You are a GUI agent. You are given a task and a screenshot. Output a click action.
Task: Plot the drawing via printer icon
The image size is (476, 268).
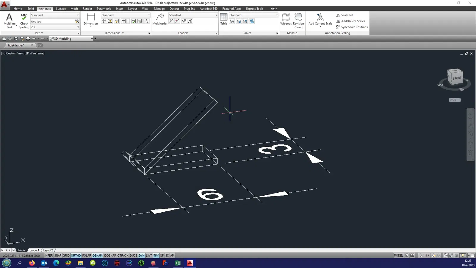[28, 39]
